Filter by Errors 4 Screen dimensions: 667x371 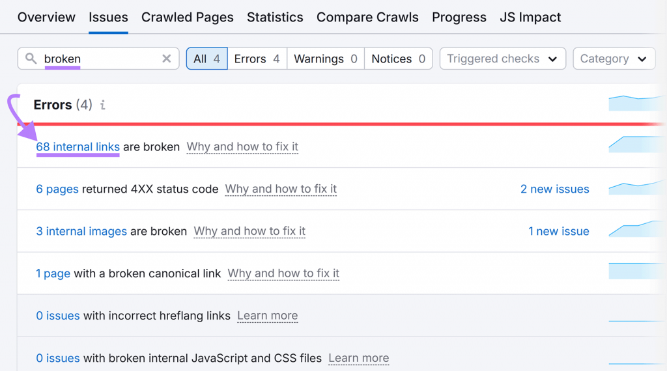point(257,59)
